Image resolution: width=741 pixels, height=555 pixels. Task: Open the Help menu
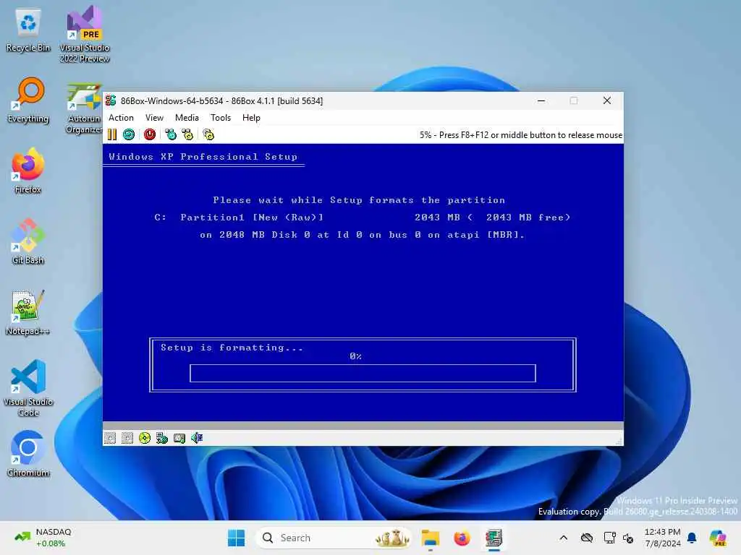point(251,118)
